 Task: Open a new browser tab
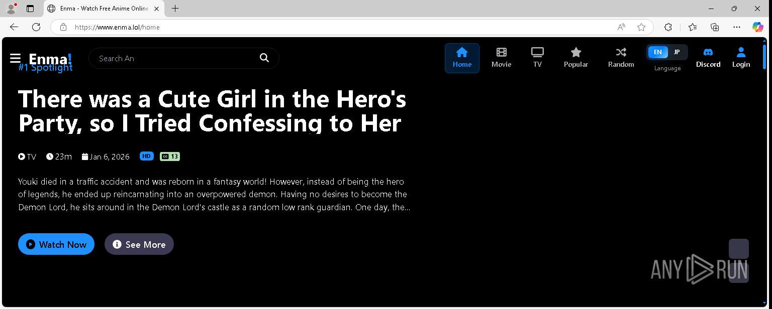pyautogui.click(x=175, y=9)
